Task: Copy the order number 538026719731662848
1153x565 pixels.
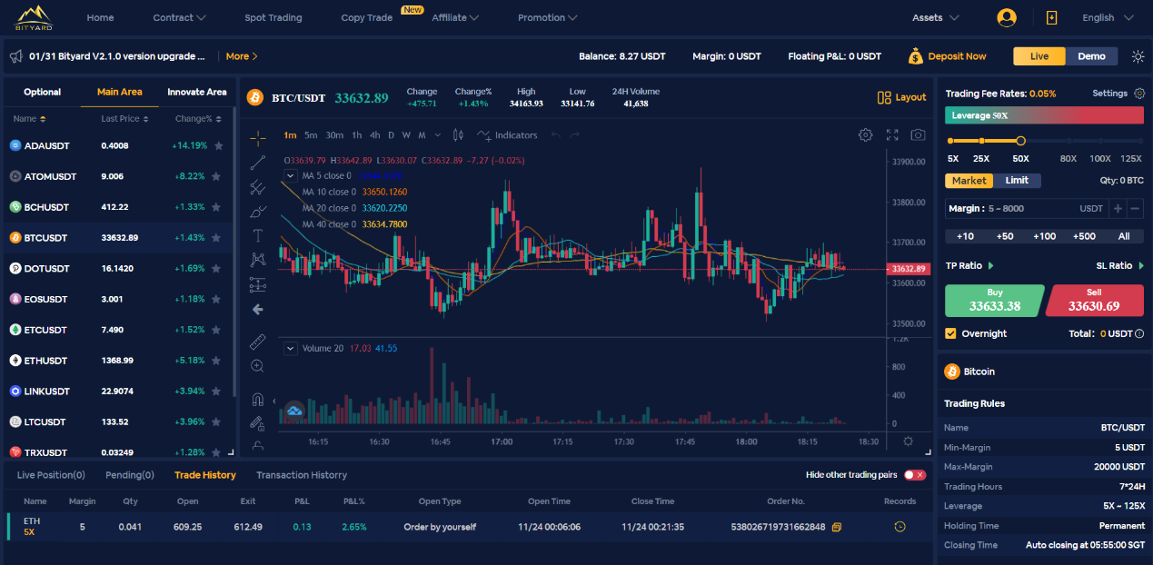Action: coord(837,528)
